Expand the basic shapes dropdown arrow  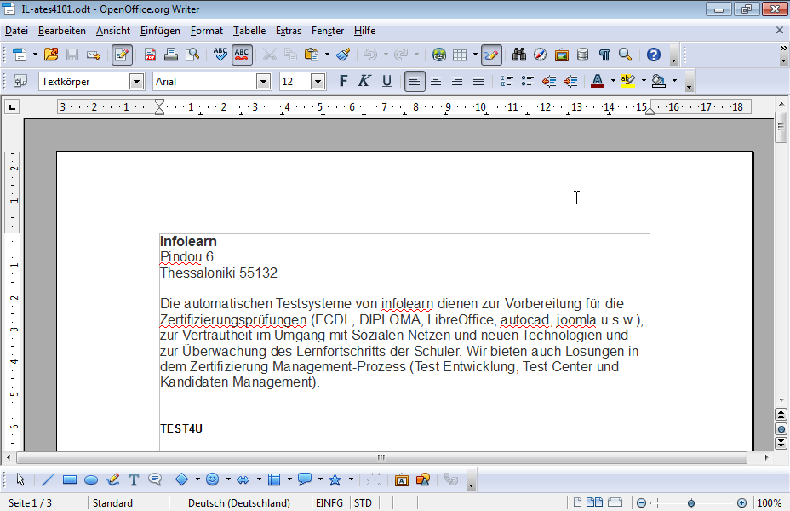coord(197,479)
